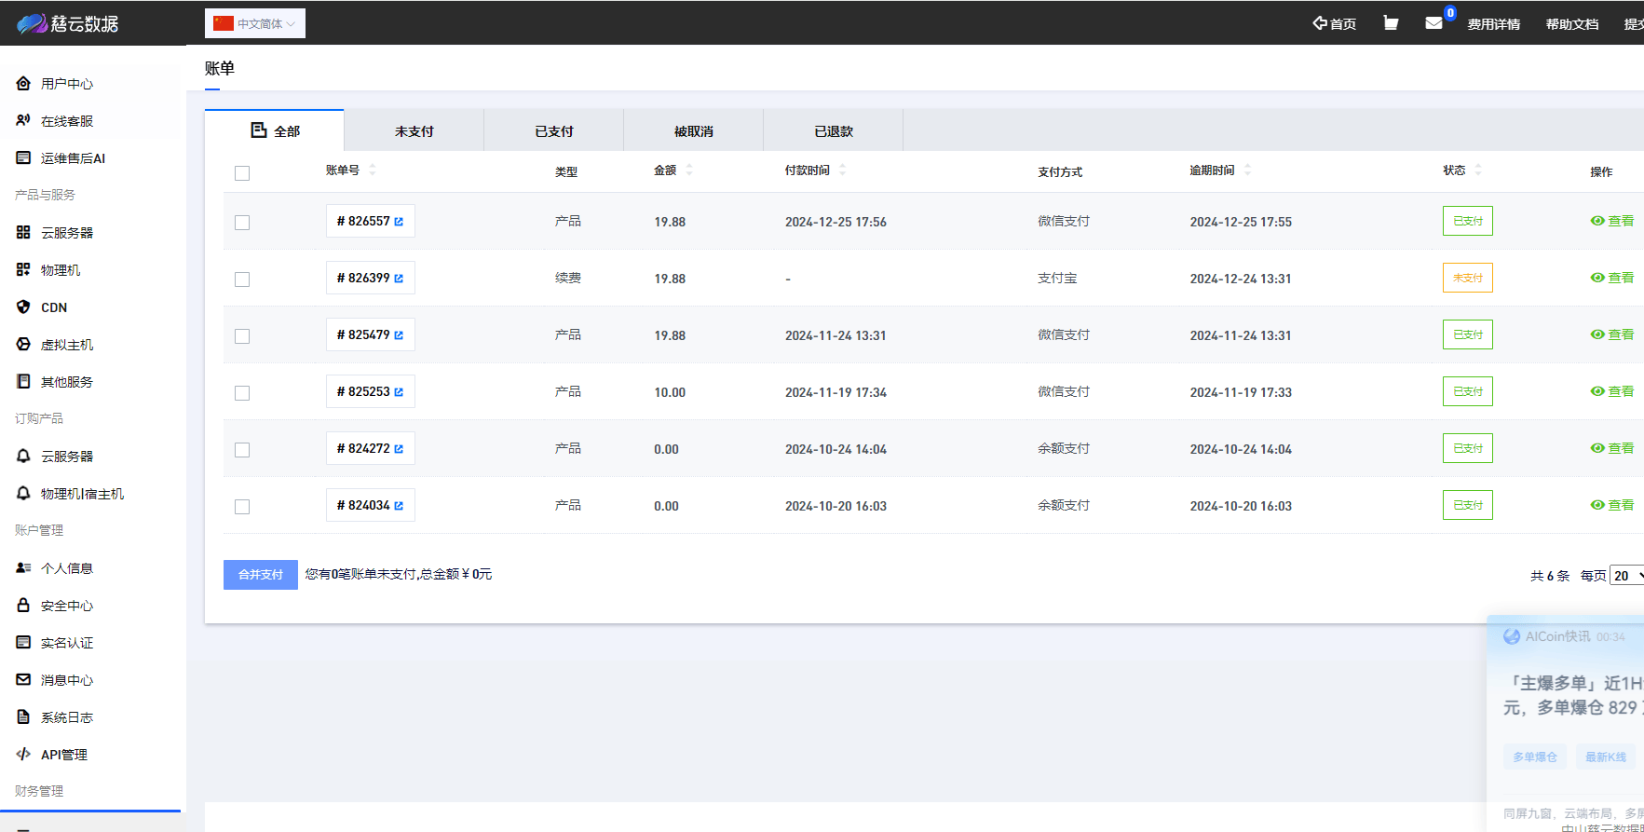Click the 合并支付 button
Screen dimensions: 1644x832
click(261, 575)
